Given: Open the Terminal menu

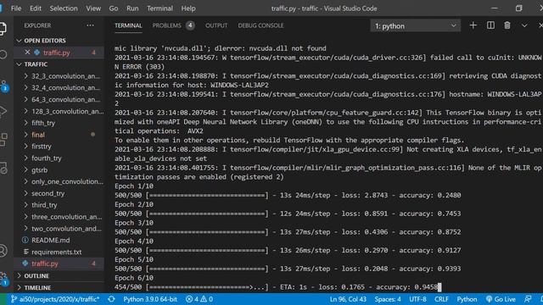Looking at the screenshot, I should (160, 8).
